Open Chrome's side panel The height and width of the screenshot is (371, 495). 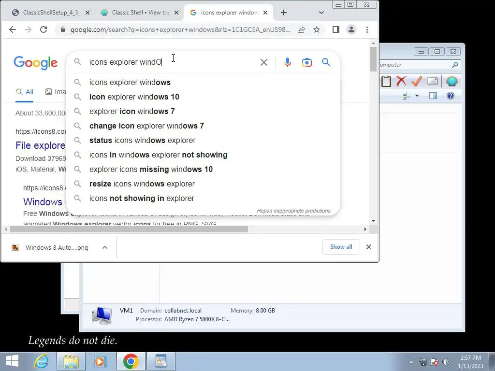pos(336,29)
